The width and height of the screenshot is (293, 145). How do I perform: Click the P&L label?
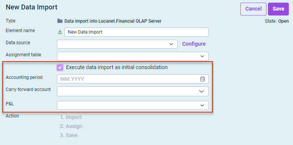10,104
